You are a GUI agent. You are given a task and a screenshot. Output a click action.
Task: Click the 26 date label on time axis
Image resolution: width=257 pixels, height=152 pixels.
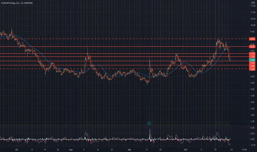58,150
